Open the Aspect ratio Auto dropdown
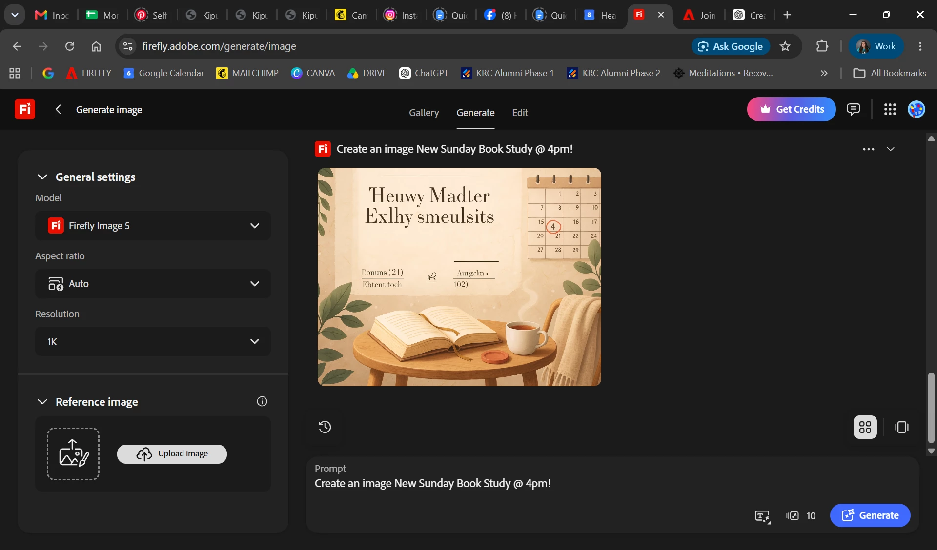 [153, 284]
